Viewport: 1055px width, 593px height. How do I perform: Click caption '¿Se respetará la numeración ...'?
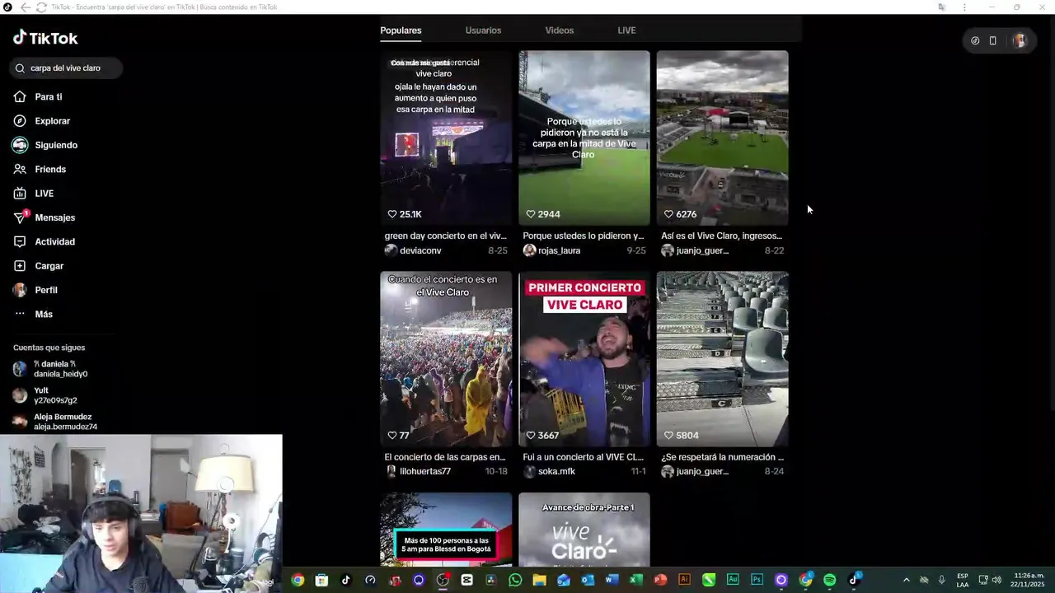[722, 457]
